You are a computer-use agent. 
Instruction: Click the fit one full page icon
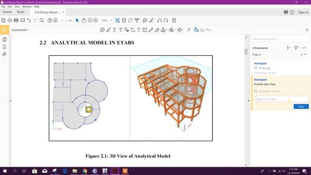tap(124, 20)
